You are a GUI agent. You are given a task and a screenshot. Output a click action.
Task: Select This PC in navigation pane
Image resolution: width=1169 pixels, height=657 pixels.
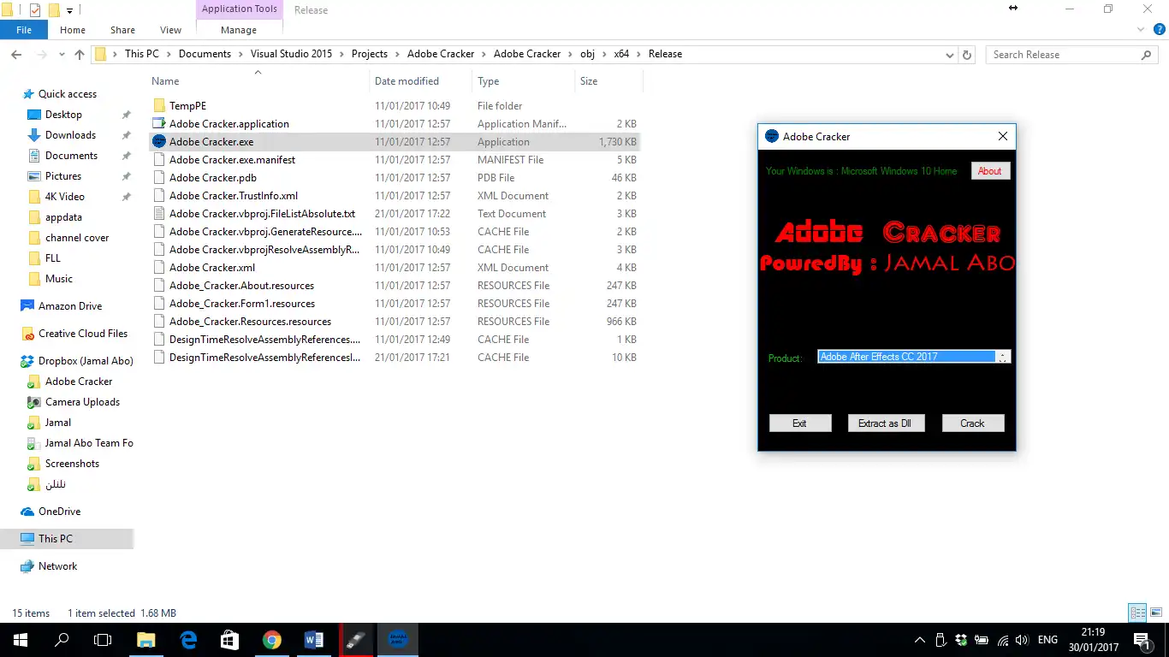click(55, 539)
